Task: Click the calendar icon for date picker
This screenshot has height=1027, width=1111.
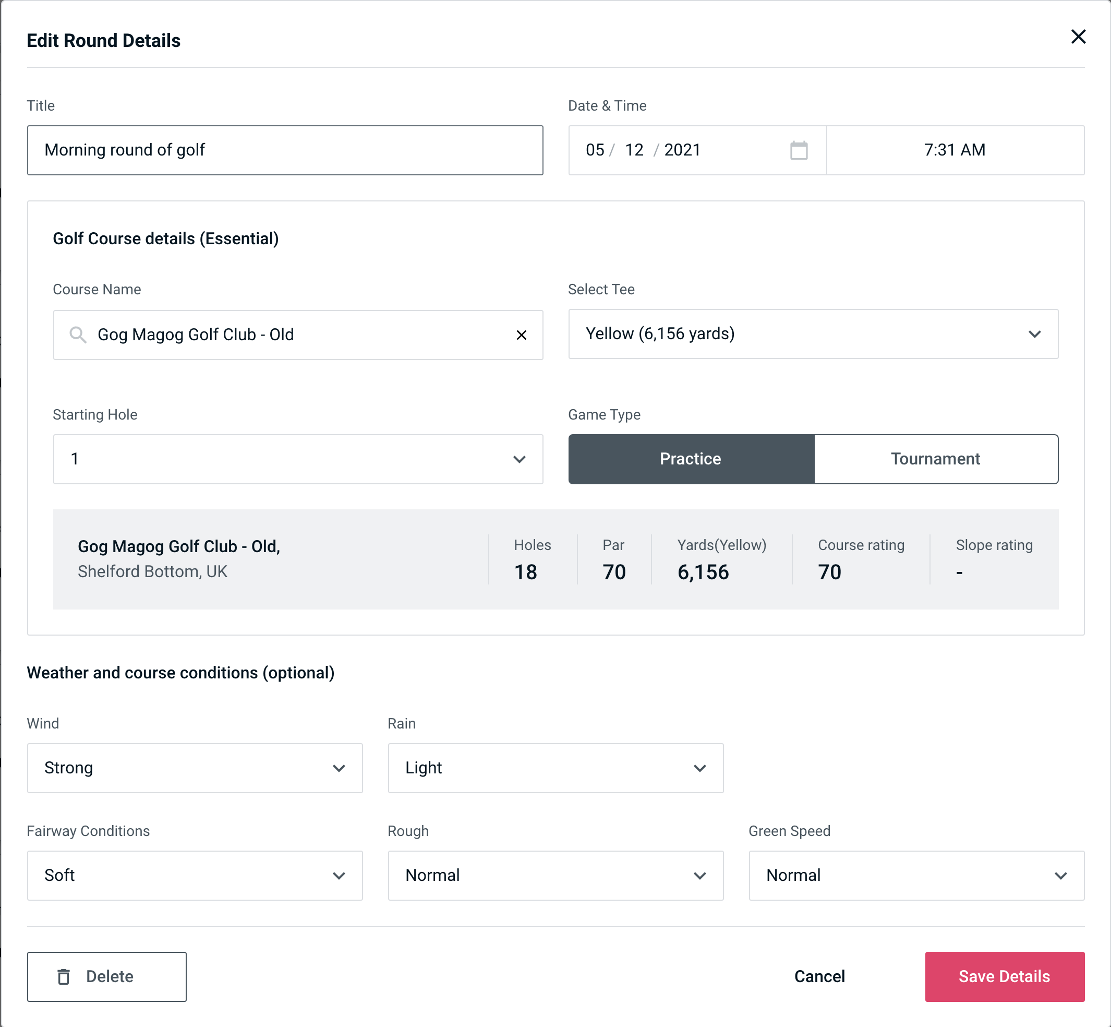Action: [x=800, y=150]
